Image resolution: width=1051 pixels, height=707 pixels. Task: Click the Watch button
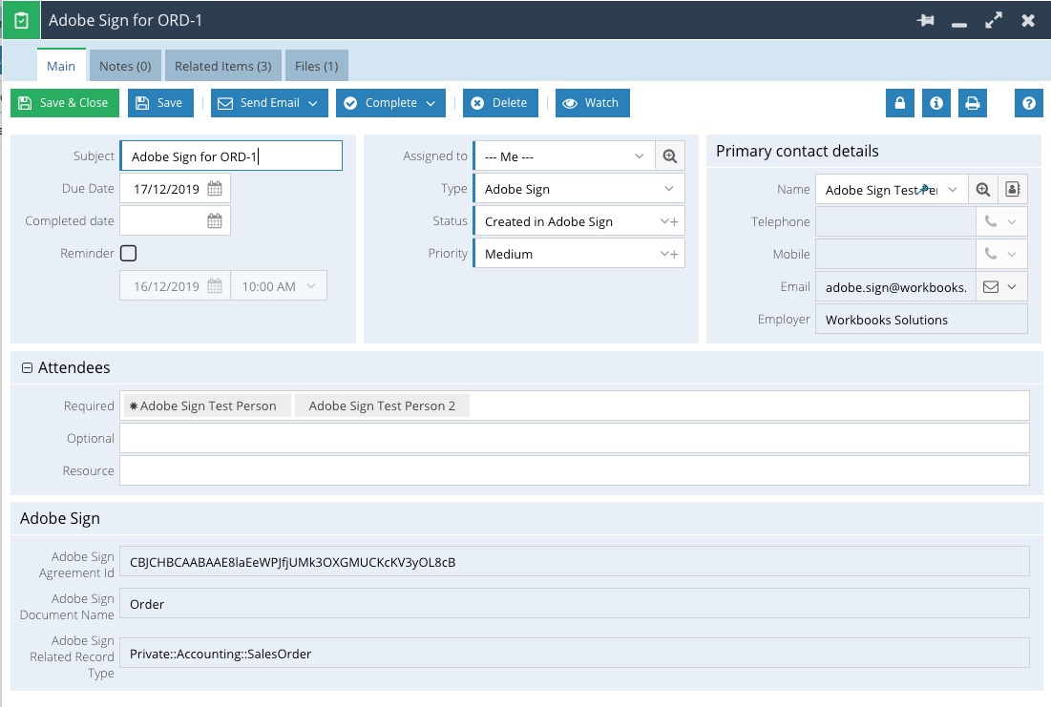coord(593,103)
